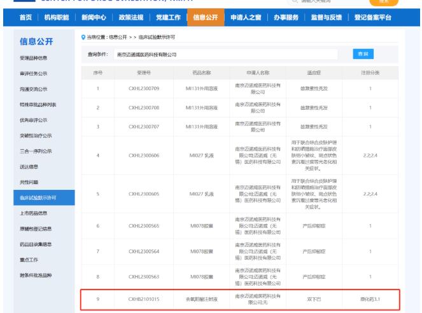Select acceptance number CXHL2300605
The height and width of the screenshot is (313, 422).
pos(144,194)
